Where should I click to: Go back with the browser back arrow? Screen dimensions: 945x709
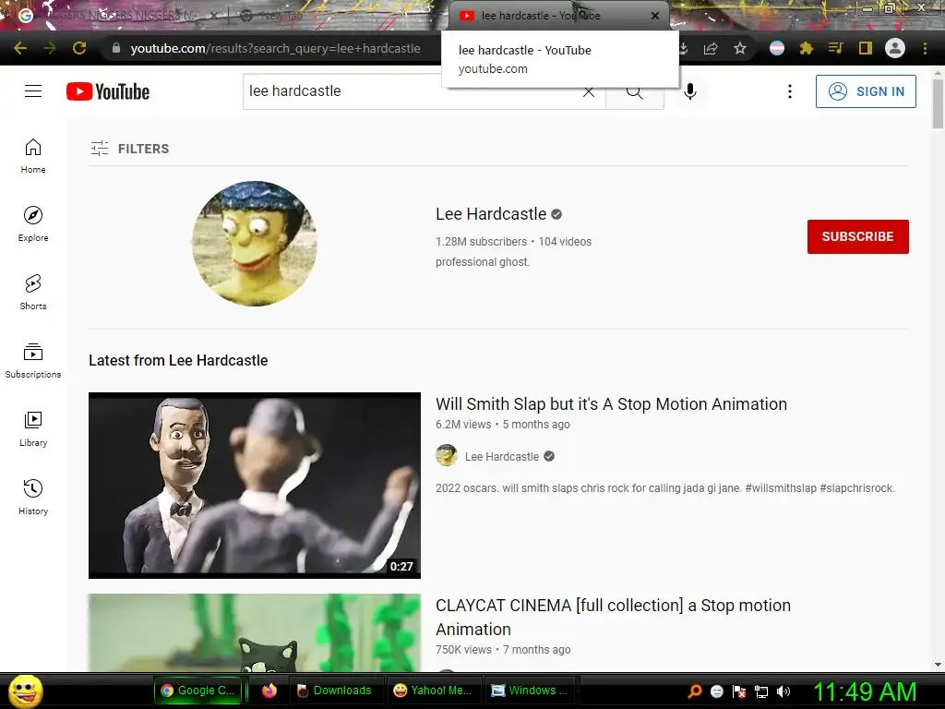click(x=20, y=48)
